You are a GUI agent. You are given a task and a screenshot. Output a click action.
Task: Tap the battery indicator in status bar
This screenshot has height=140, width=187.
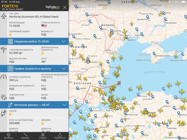click(184, 2)
